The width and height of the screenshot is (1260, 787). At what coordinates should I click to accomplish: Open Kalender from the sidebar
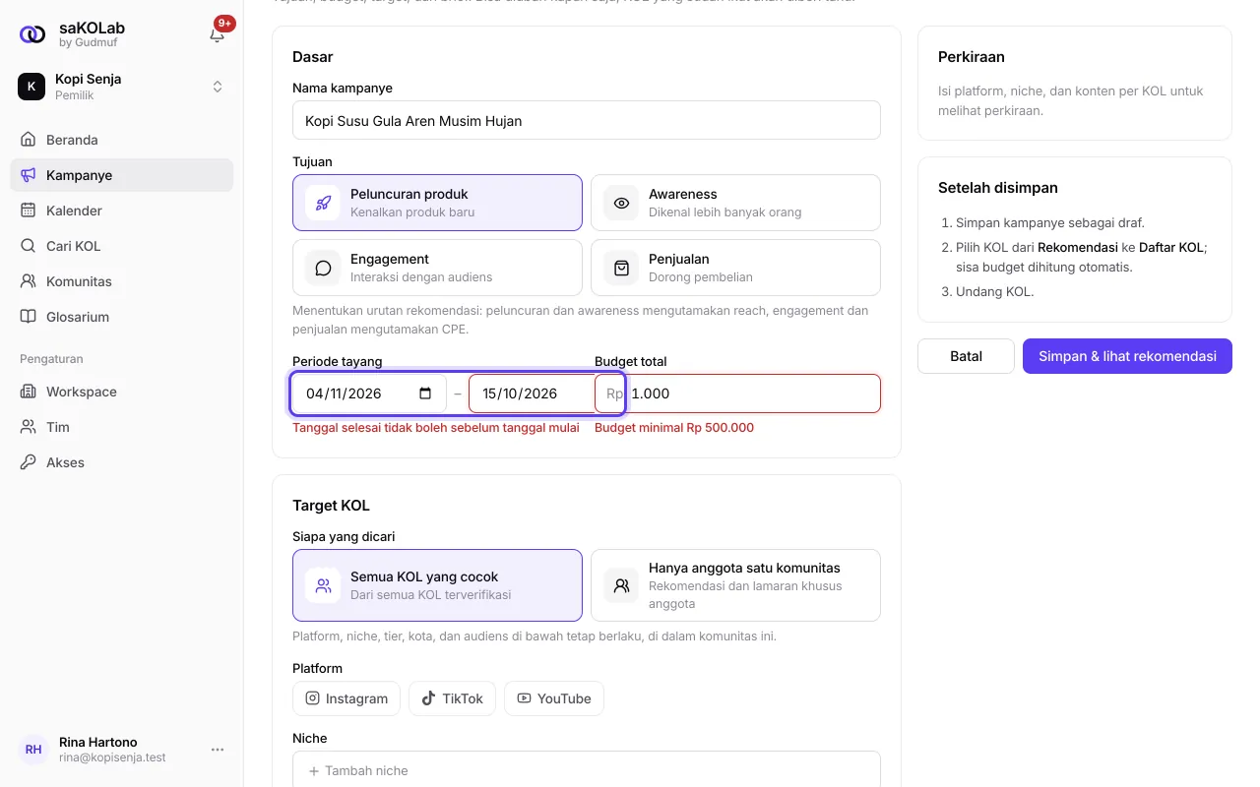click(x=122, y=211)
